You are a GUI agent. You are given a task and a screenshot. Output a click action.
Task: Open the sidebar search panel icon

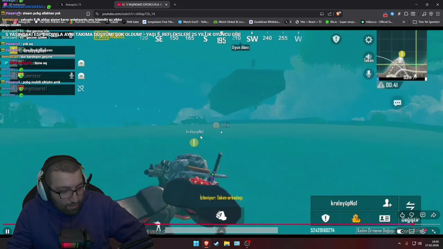(413, 14)
